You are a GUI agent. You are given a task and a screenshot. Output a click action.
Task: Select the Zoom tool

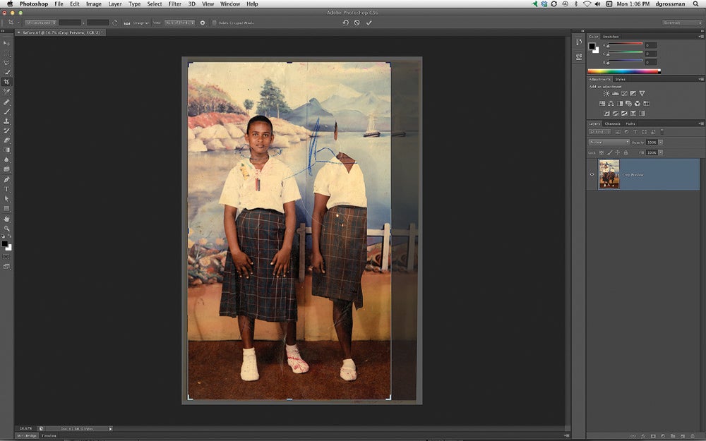(x=6, y=228)
